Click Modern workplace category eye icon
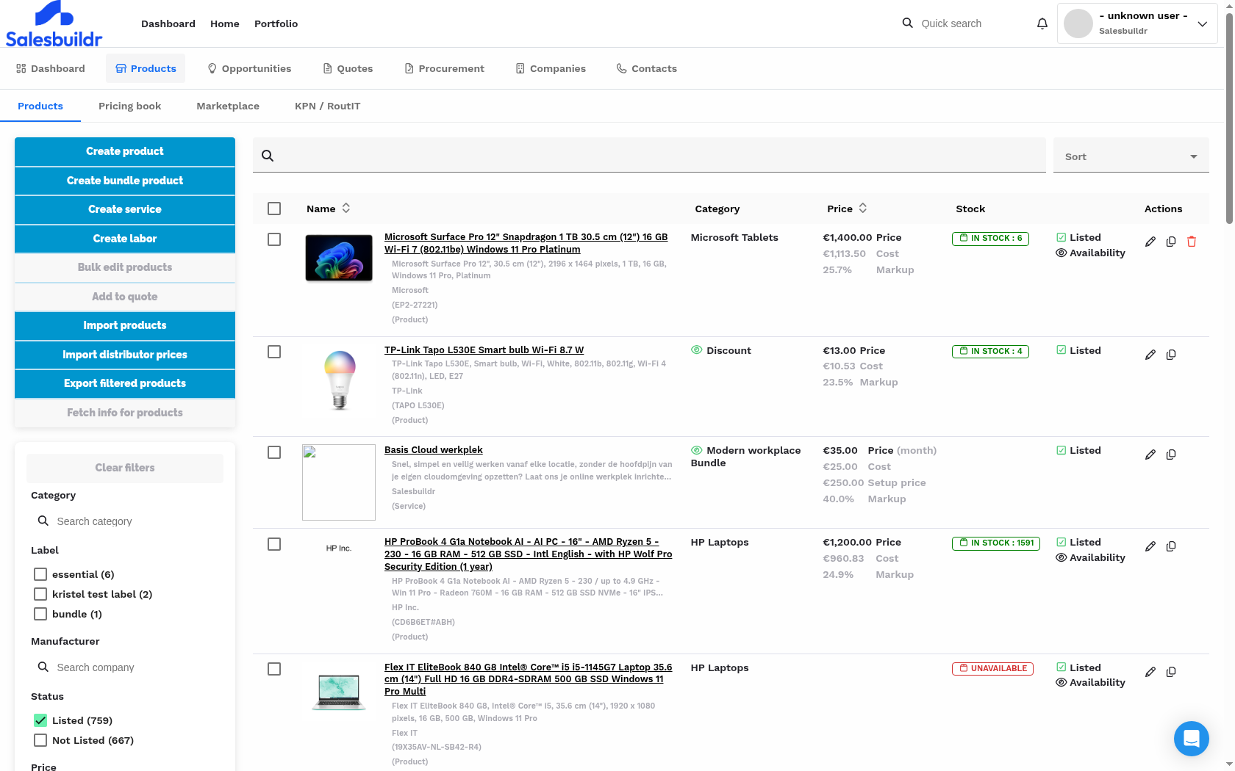Viewport: 1235px width, 771px height. [x=696, y=450]
